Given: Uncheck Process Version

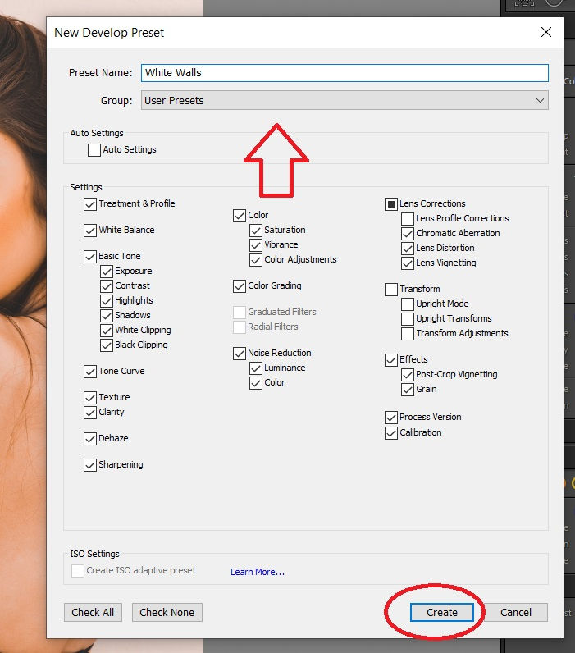Looking at the screenshot, I should tap(391, 418).
